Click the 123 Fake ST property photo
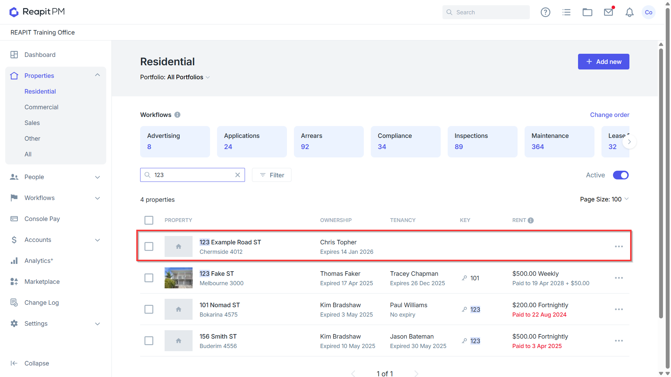The height and width of the screenshot is (377, 671). coord(179,278)
